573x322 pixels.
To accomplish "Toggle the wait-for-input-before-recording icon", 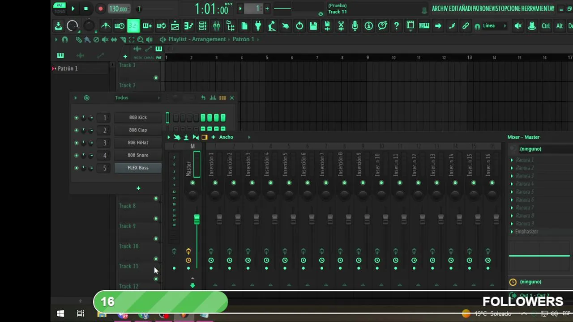I will [x=120, y=26].
